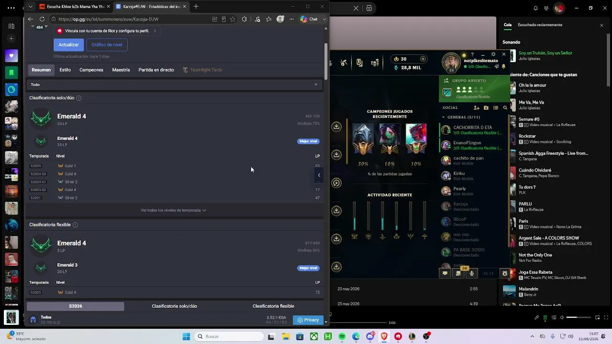The image size is (612, 344).
Task: Click the op.gg page vertical scrollbar
Action: coord(326,61)
